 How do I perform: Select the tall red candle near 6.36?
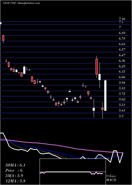[97, 67]
